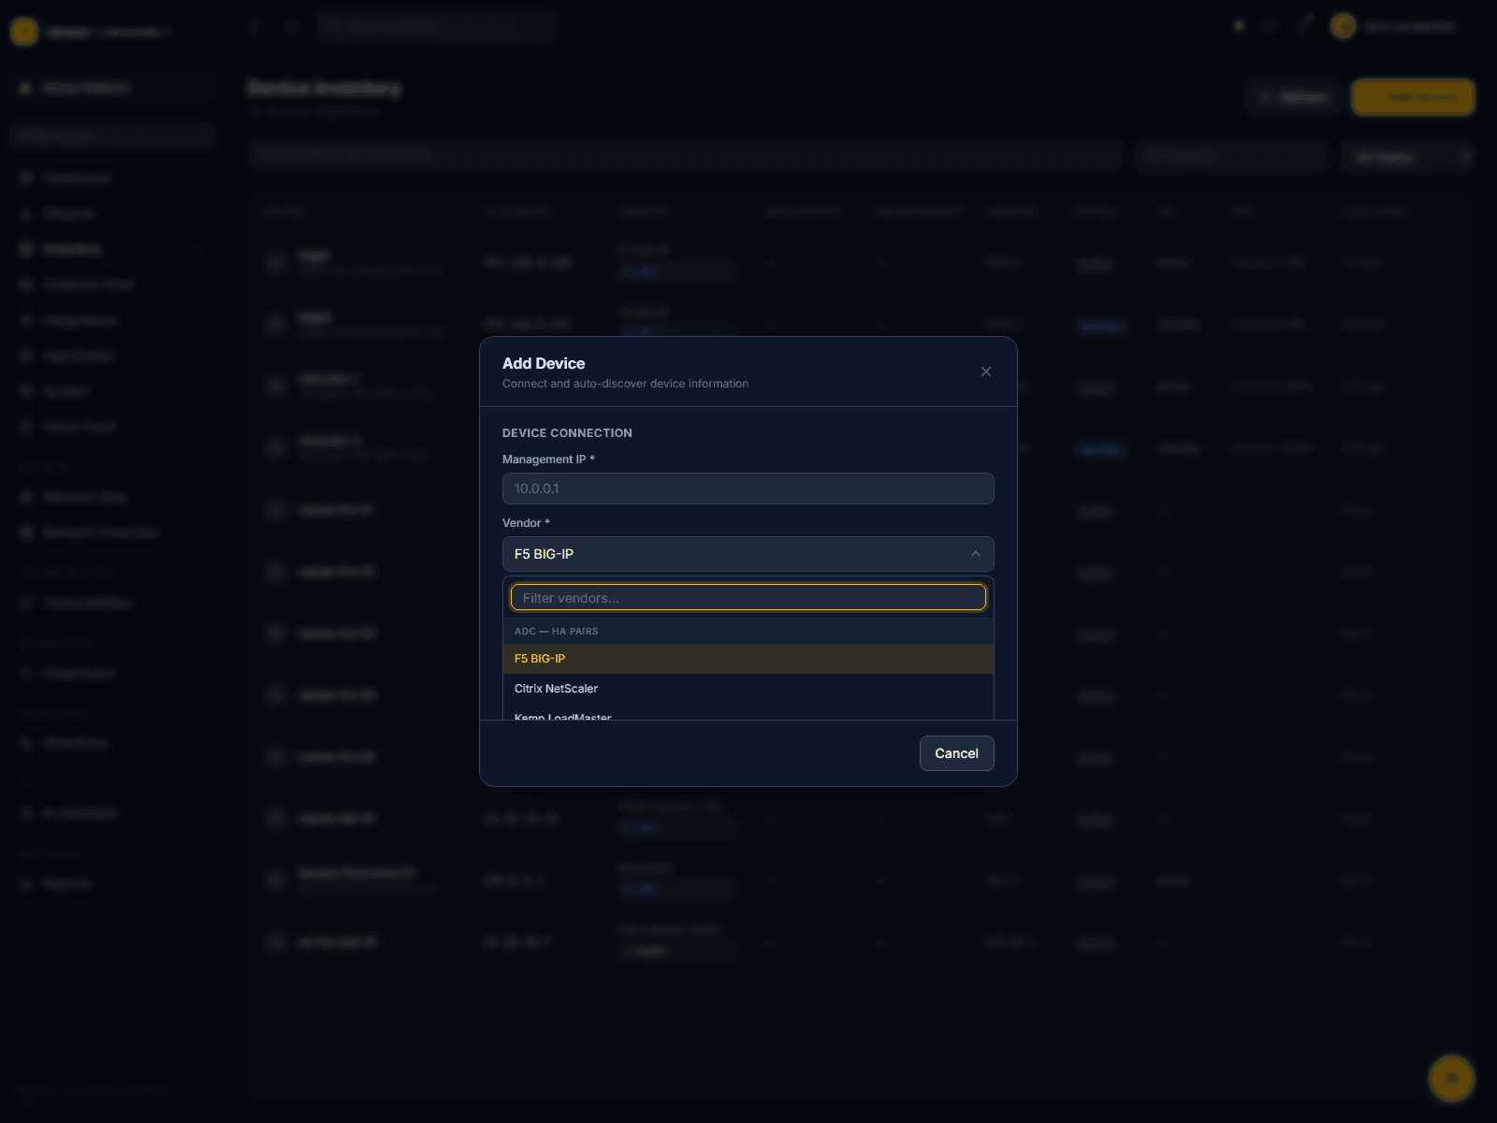Collapse the Vendor dropdown showing F5 BIG-IP

pyautogui.click(x=748, y=554)
